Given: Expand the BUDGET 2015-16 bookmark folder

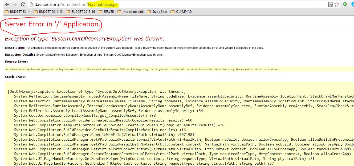Looking at the screenshot, I should coord(80,12).
